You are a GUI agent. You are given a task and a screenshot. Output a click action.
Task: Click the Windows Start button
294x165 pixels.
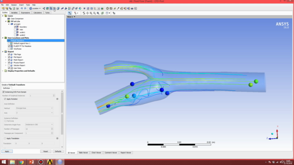coord(4,162)
